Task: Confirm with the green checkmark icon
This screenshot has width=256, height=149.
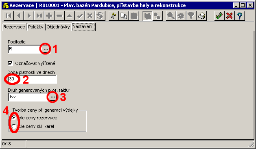Action: (x=219, y=16)
